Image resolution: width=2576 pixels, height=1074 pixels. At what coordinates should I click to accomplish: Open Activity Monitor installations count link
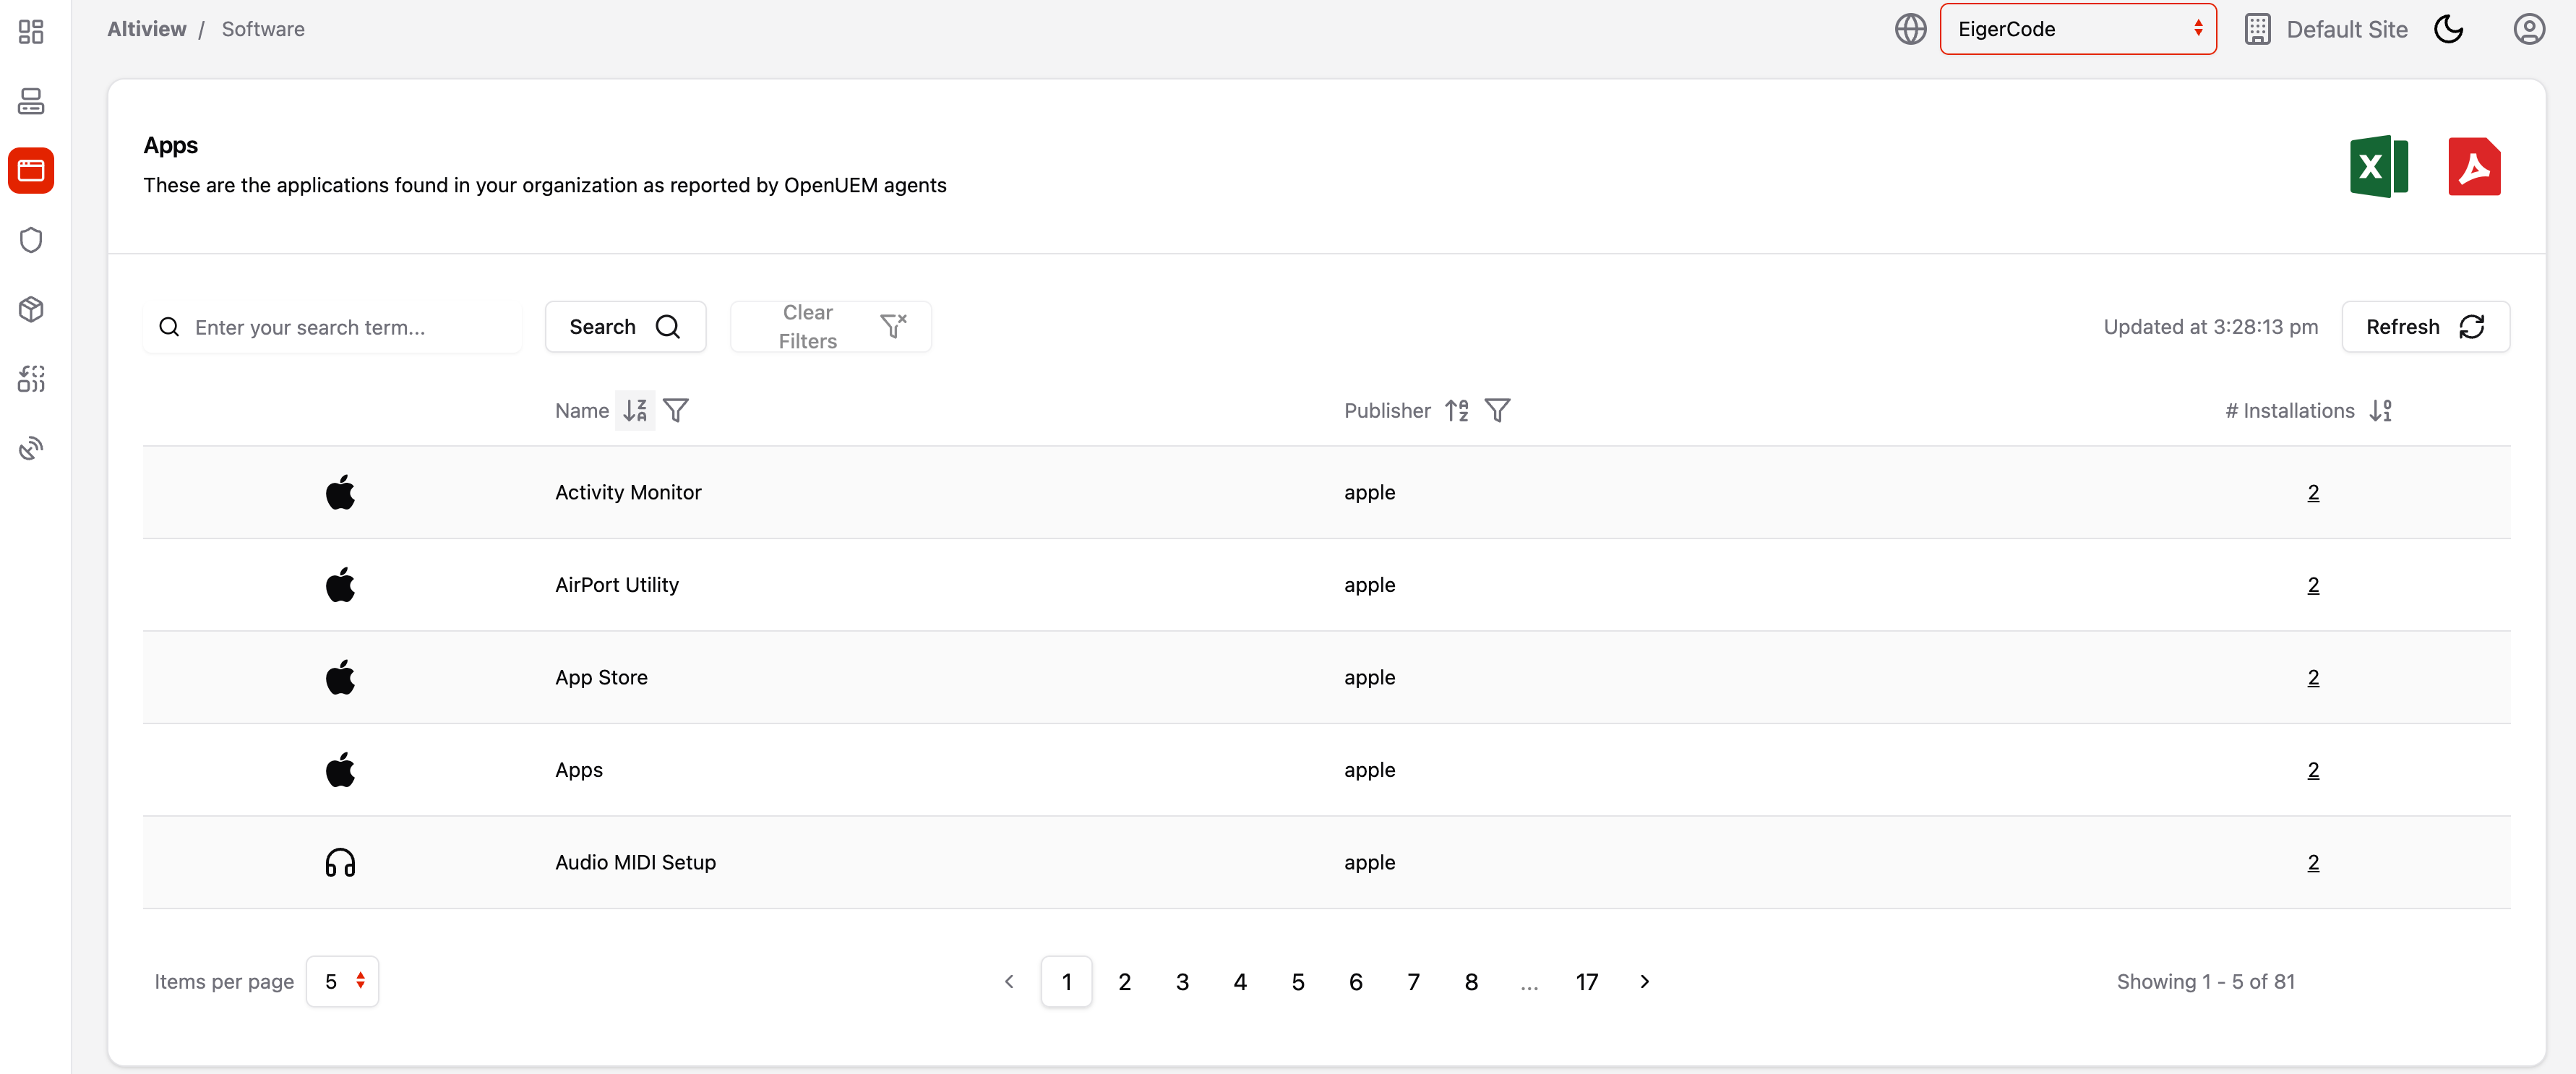pos(2312,492)
